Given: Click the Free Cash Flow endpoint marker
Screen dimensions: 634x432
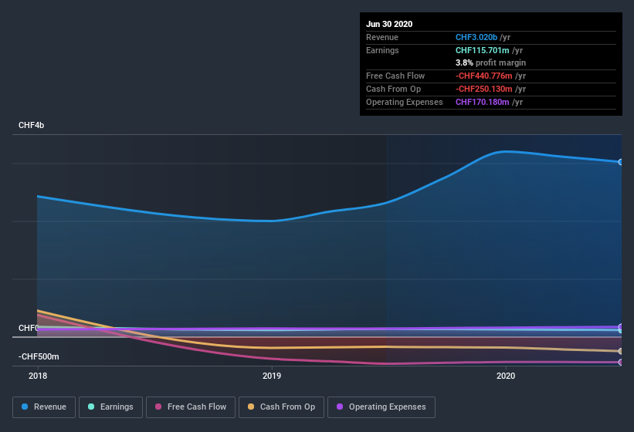Looking at the screenshot, I should coord(621,362).
